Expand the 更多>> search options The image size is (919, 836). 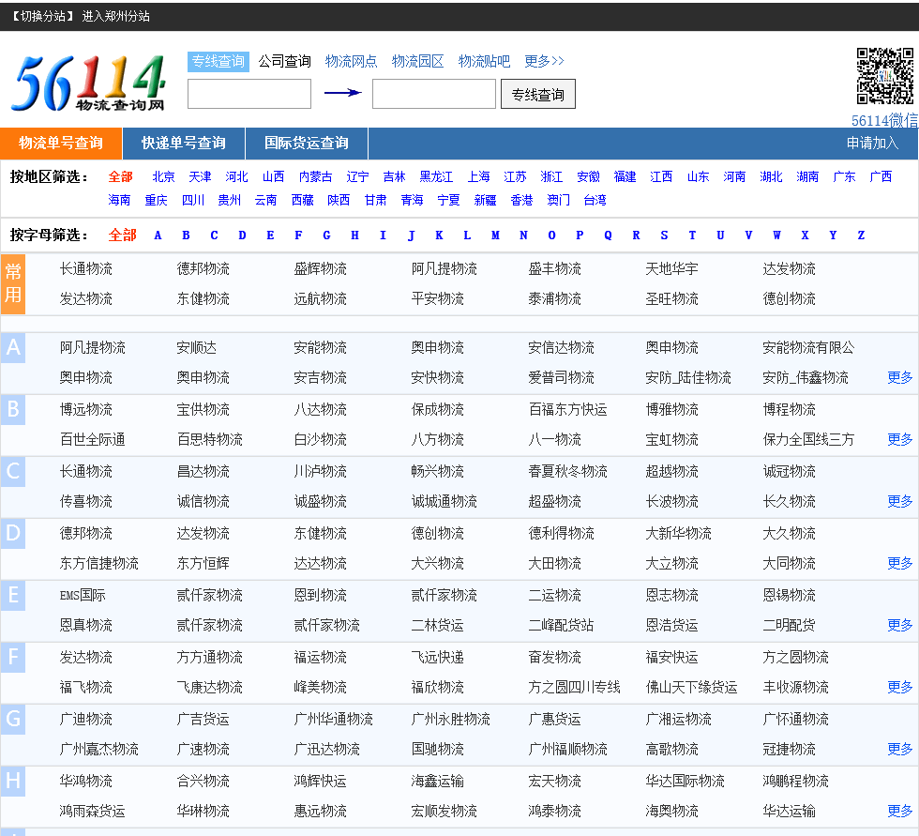click(544, 61)
